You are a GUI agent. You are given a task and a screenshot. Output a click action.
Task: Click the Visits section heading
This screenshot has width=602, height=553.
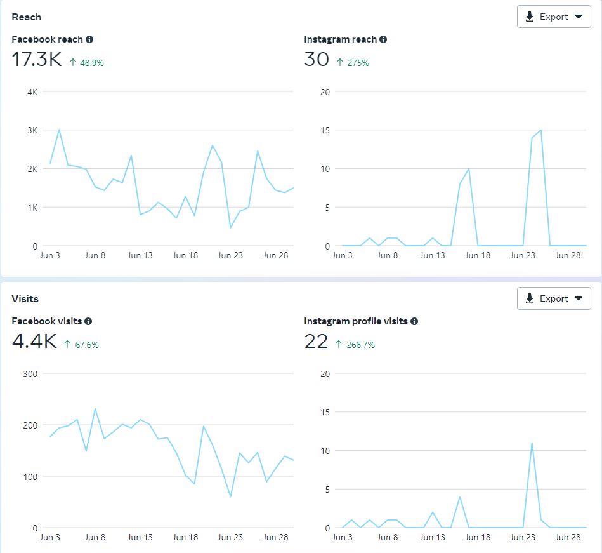(x=25, y=299)
